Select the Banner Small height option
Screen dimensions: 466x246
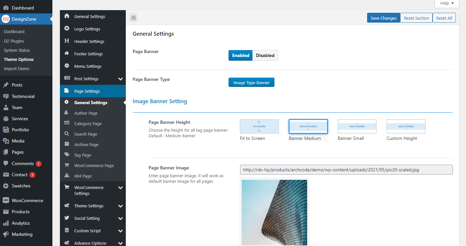[x=357, y=126]
